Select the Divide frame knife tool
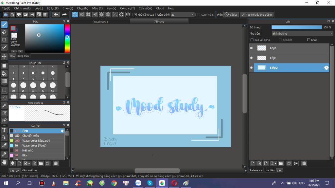The width and height of the screenshot is (335, 188). (4, 145)
